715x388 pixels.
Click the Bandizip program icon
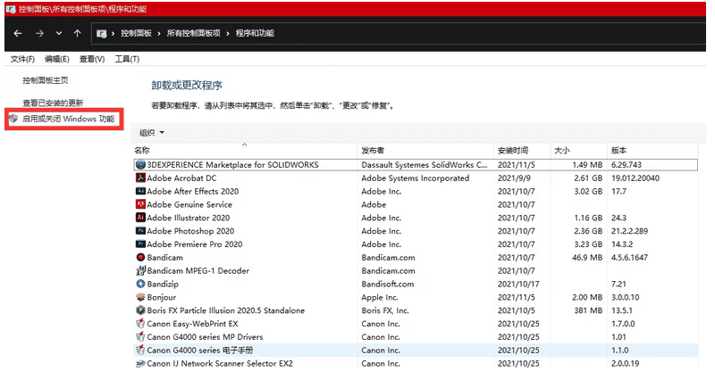tap(140, 284)
